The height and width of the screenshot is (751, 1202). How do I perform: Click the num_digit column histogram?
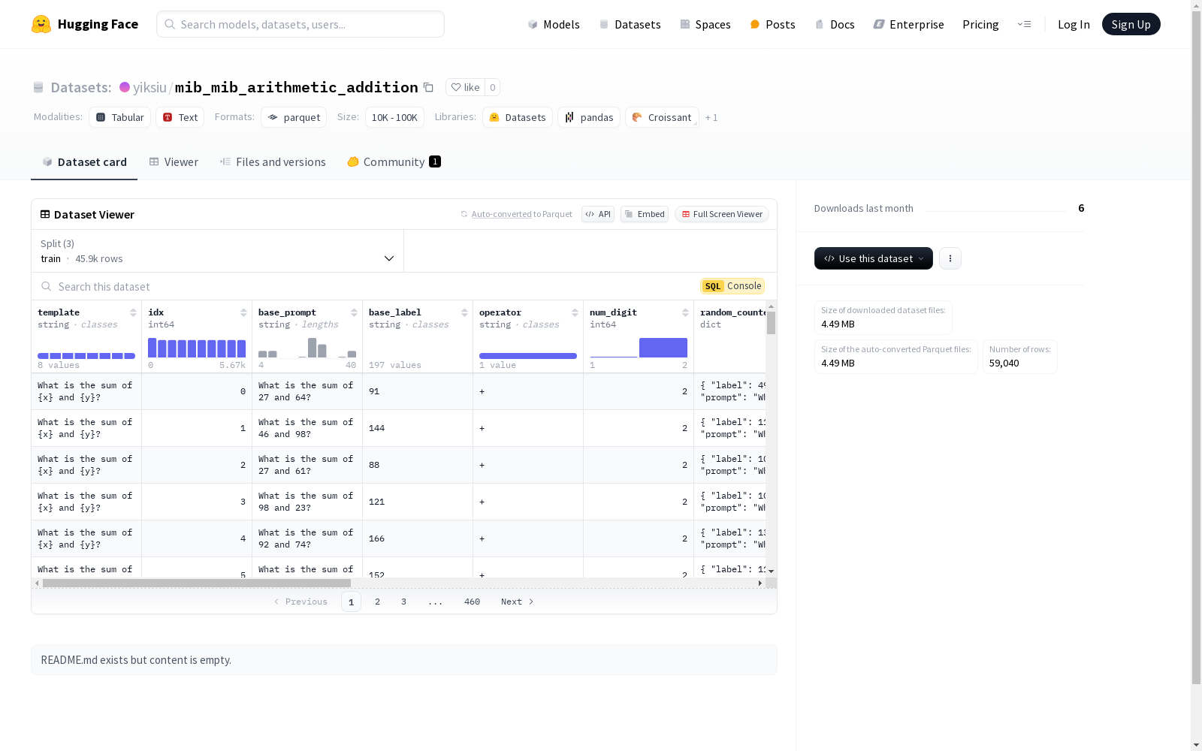(x=639, y=348)
